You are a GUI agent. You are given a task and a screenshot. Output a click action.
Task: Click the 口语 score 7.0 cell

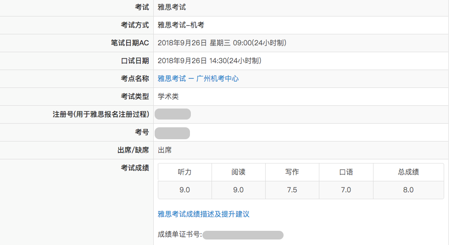(x=346, y=190)
